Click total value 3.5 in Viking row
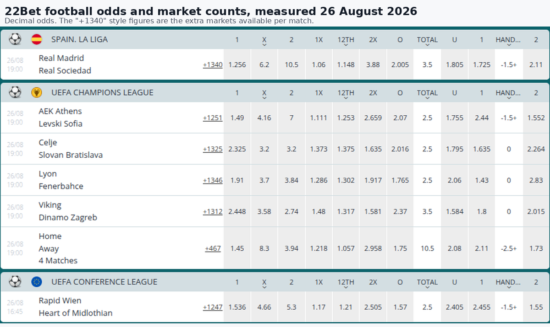Viewport: 550px width, 327px height. point(427,212)
